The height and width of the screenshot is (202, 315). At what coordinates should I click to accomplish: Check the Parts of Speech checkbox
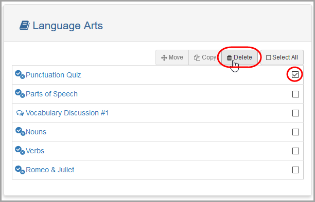coord(295,94)
